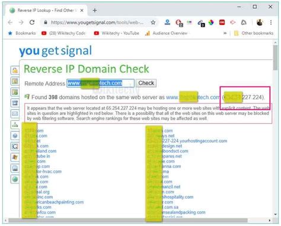Open the Bookmarks star shortcut
Screen dimensions: 281x226
click(x=22, y=33)
